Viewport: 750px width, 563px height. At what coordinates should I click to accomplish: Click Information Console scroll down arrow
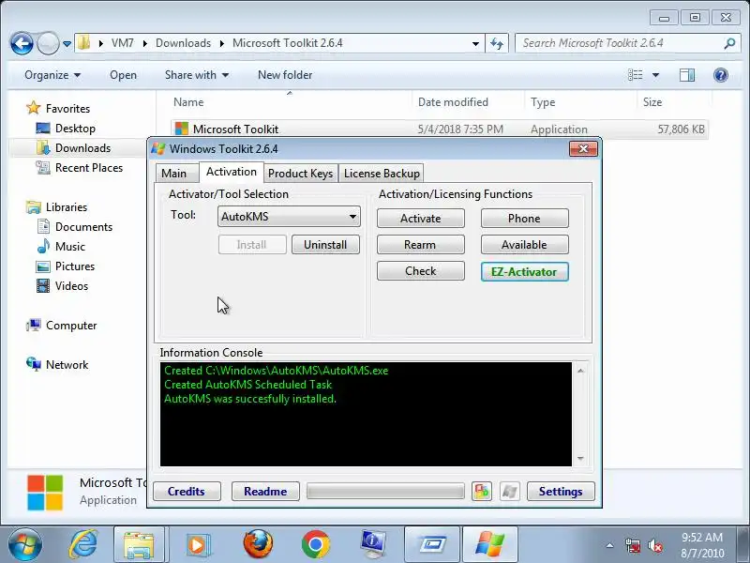[x=580, y=458]
